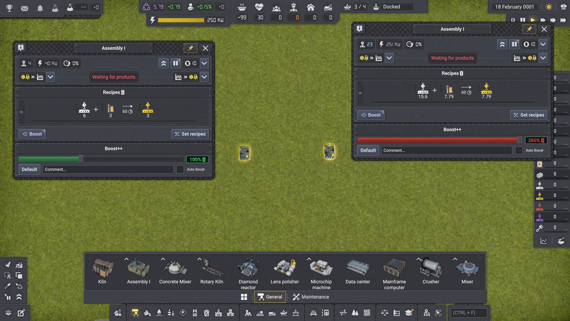570x321 pixels.
Task: Switch to the Maintenance tab
Action: coord(311,297)
